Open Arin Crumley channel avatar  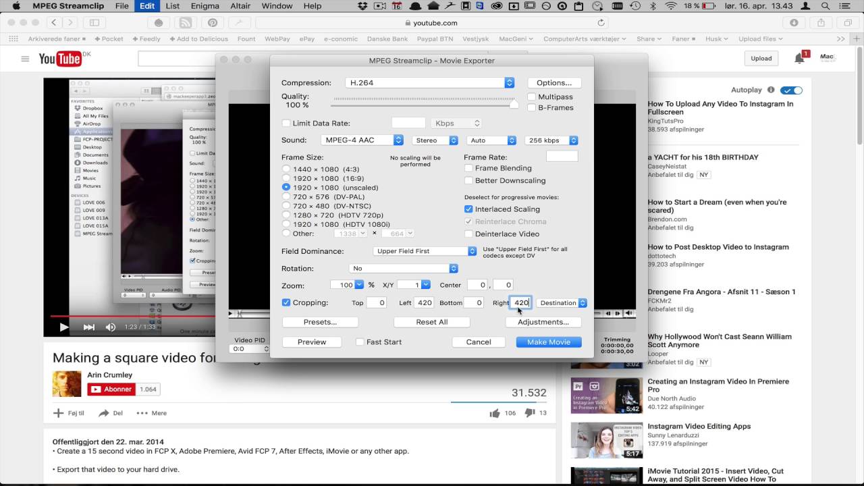coord(67,383)
